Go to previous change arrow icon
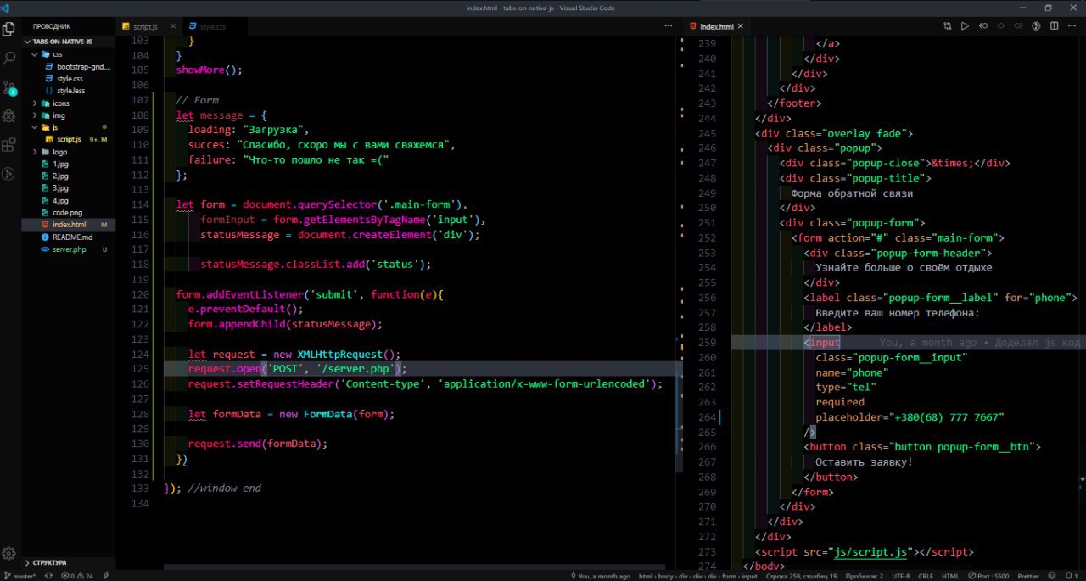The height and width of the screenshot is (581, 1086). click(983, 26)
